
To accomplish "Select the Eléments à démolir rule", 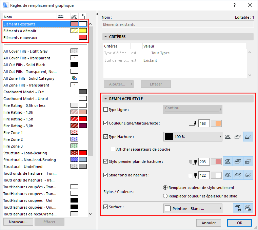I will (x=45, y=31).
